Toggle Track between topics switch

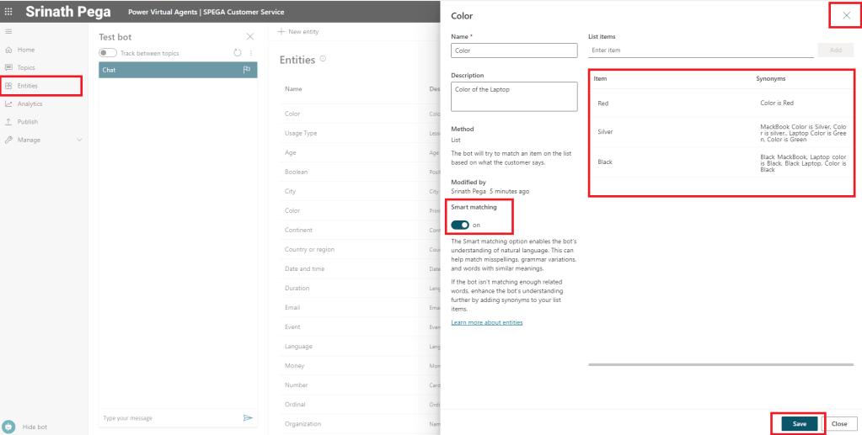tap(108, 53)
